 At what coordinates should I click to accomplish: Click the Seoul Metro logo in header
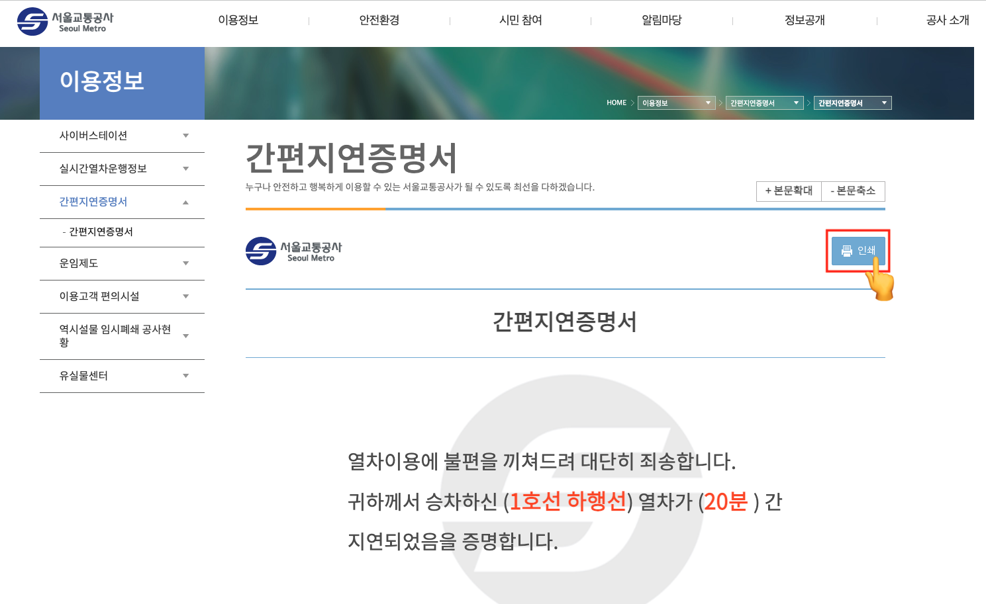click(66, 21)
